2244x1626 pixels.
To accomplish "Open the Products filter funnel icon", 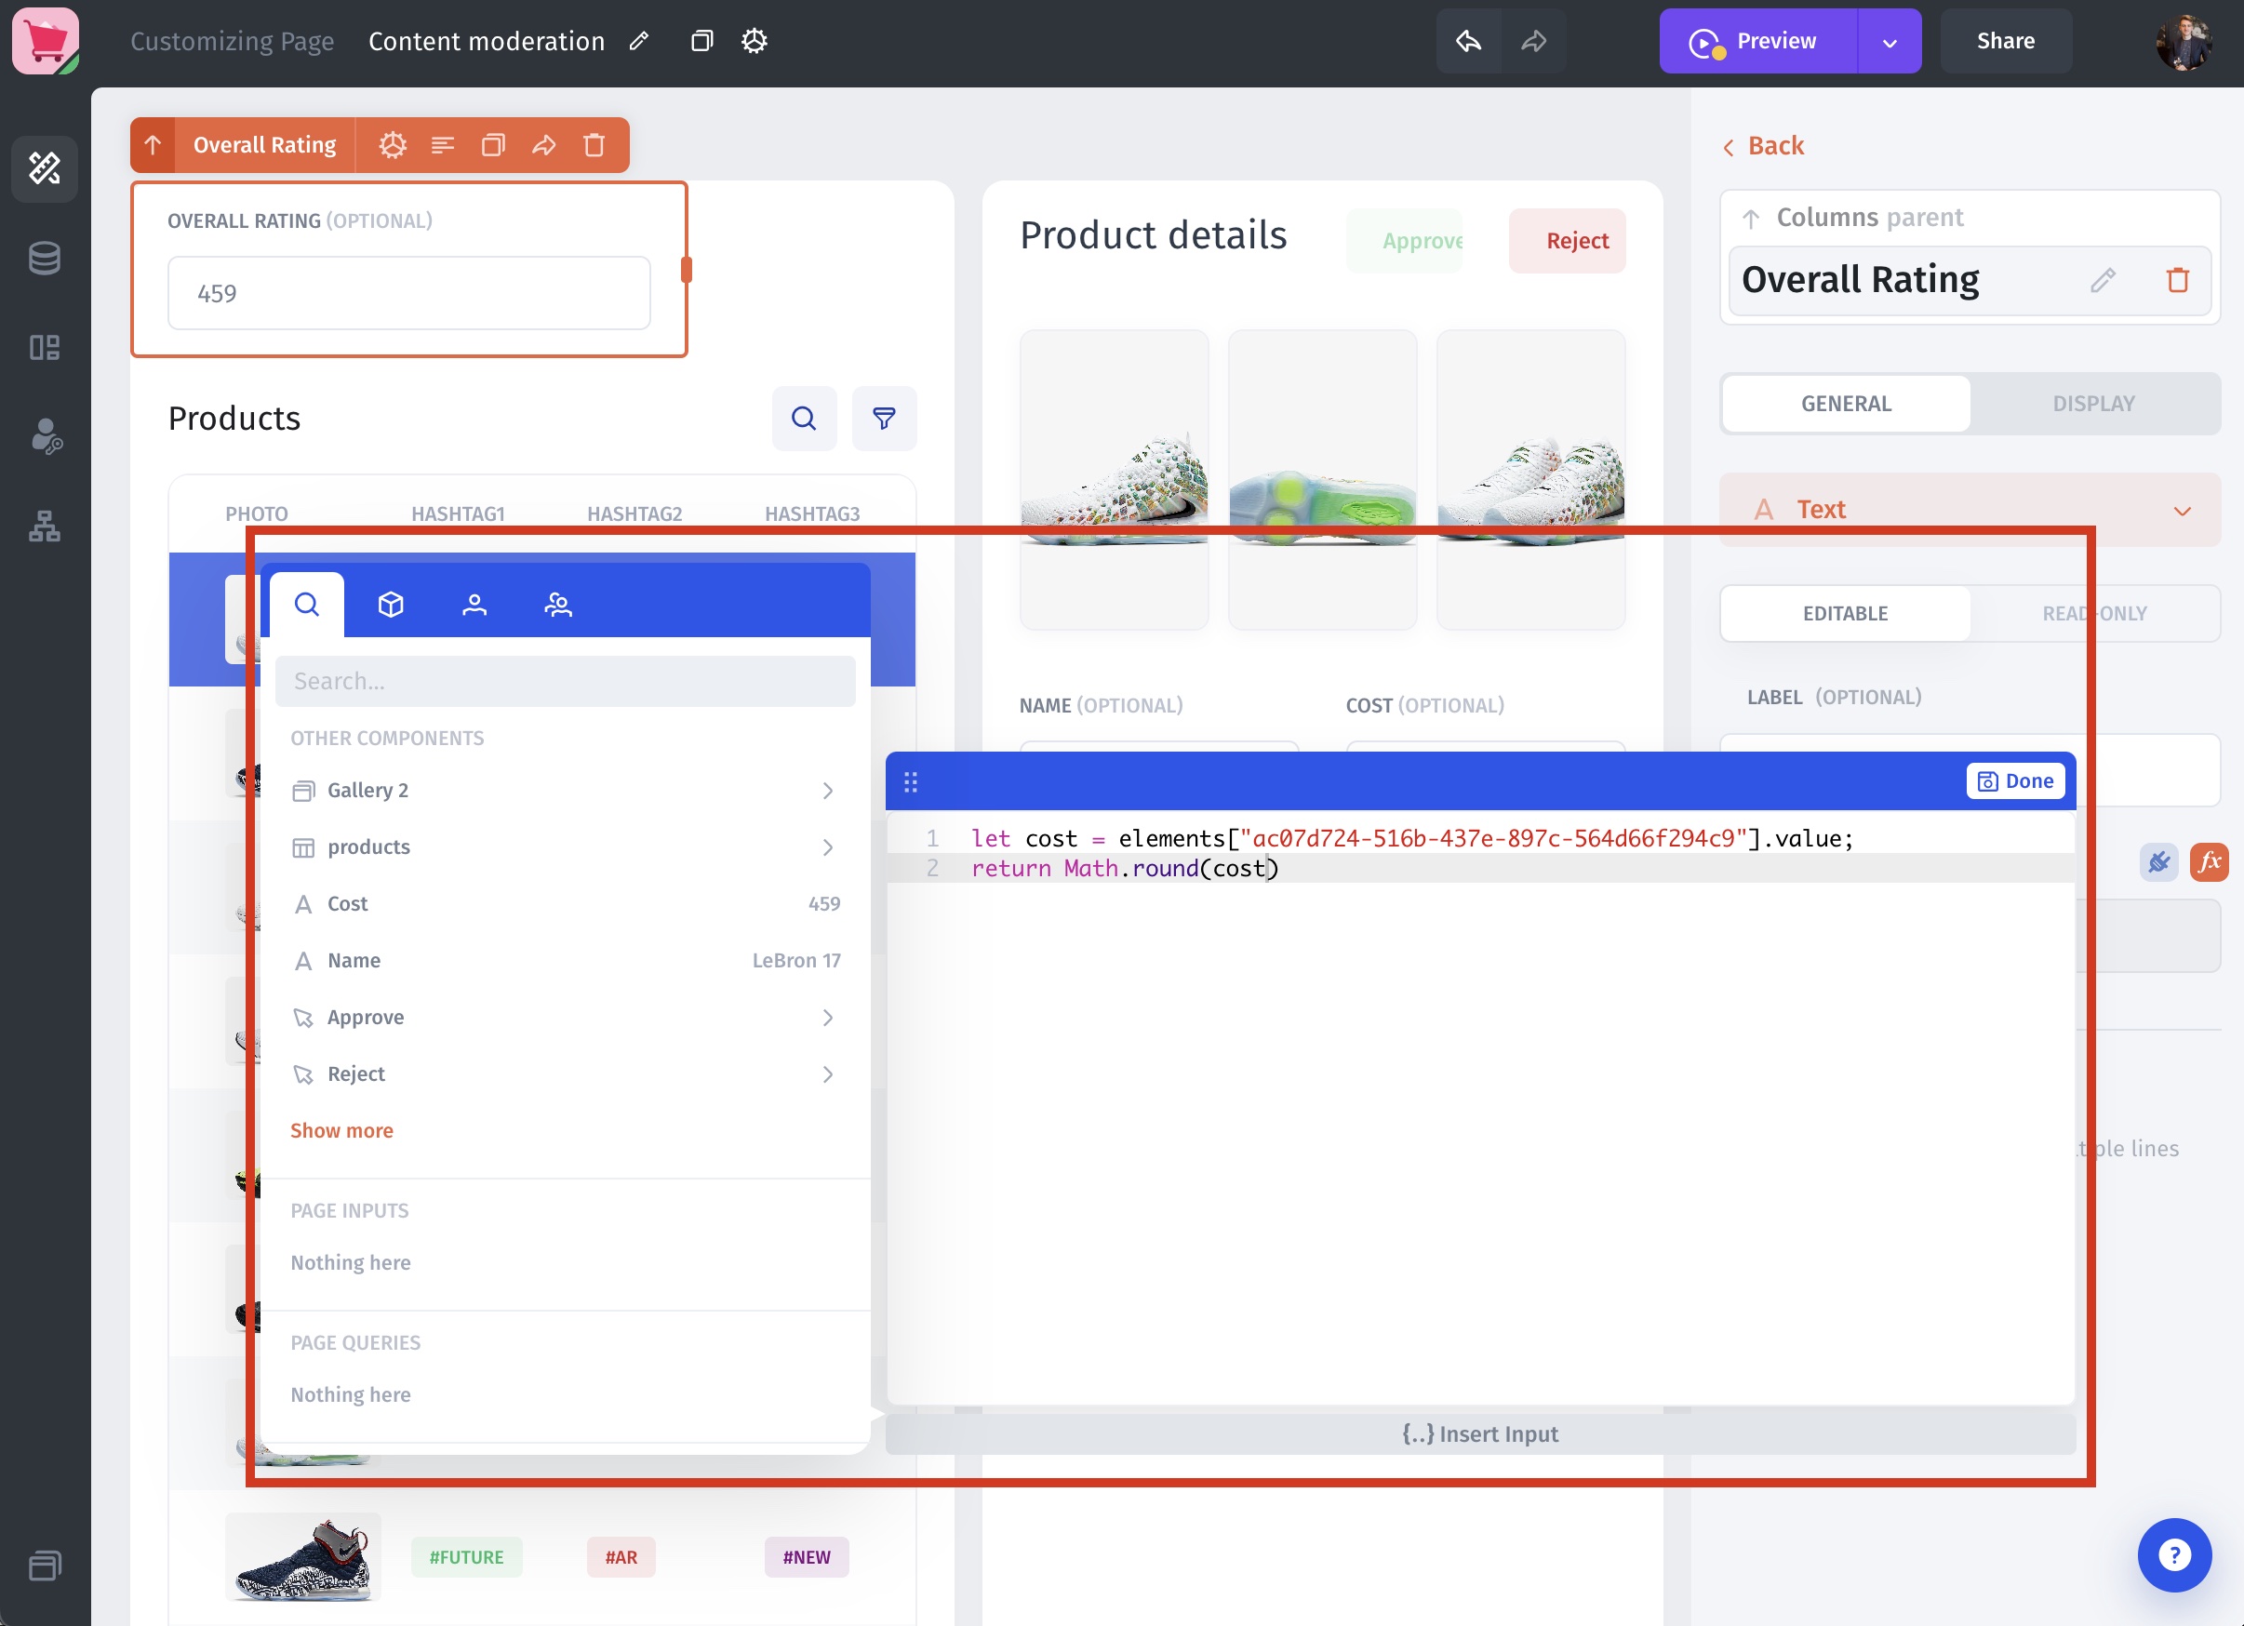I will coord(884,419).
